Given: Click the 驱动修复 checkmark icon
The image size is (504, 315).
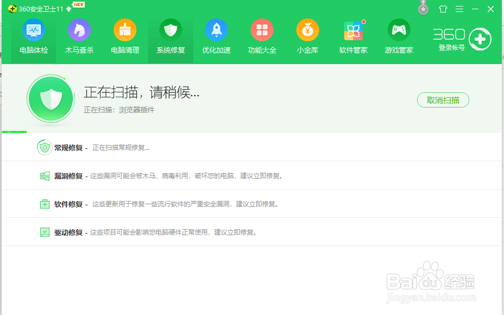Looking at the screenshot, I should click(45, 232).
